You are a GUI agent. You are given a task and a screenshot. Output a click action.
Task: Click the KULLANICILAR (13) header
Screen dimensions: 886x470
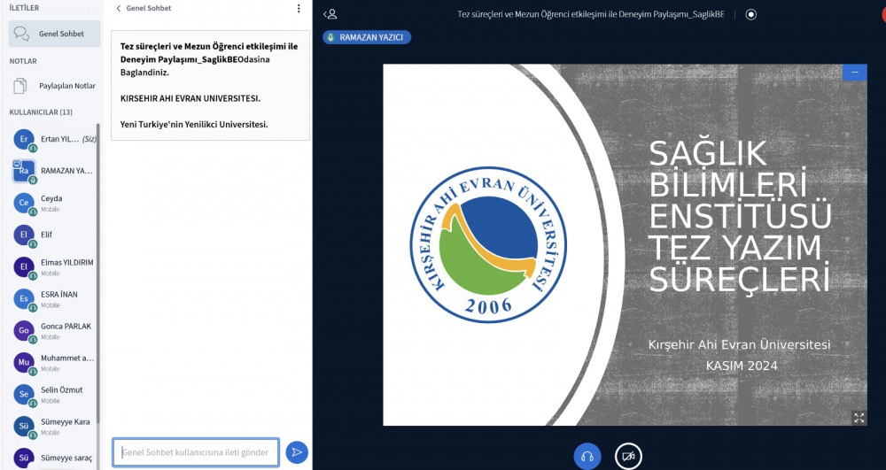tap(41, 112)
